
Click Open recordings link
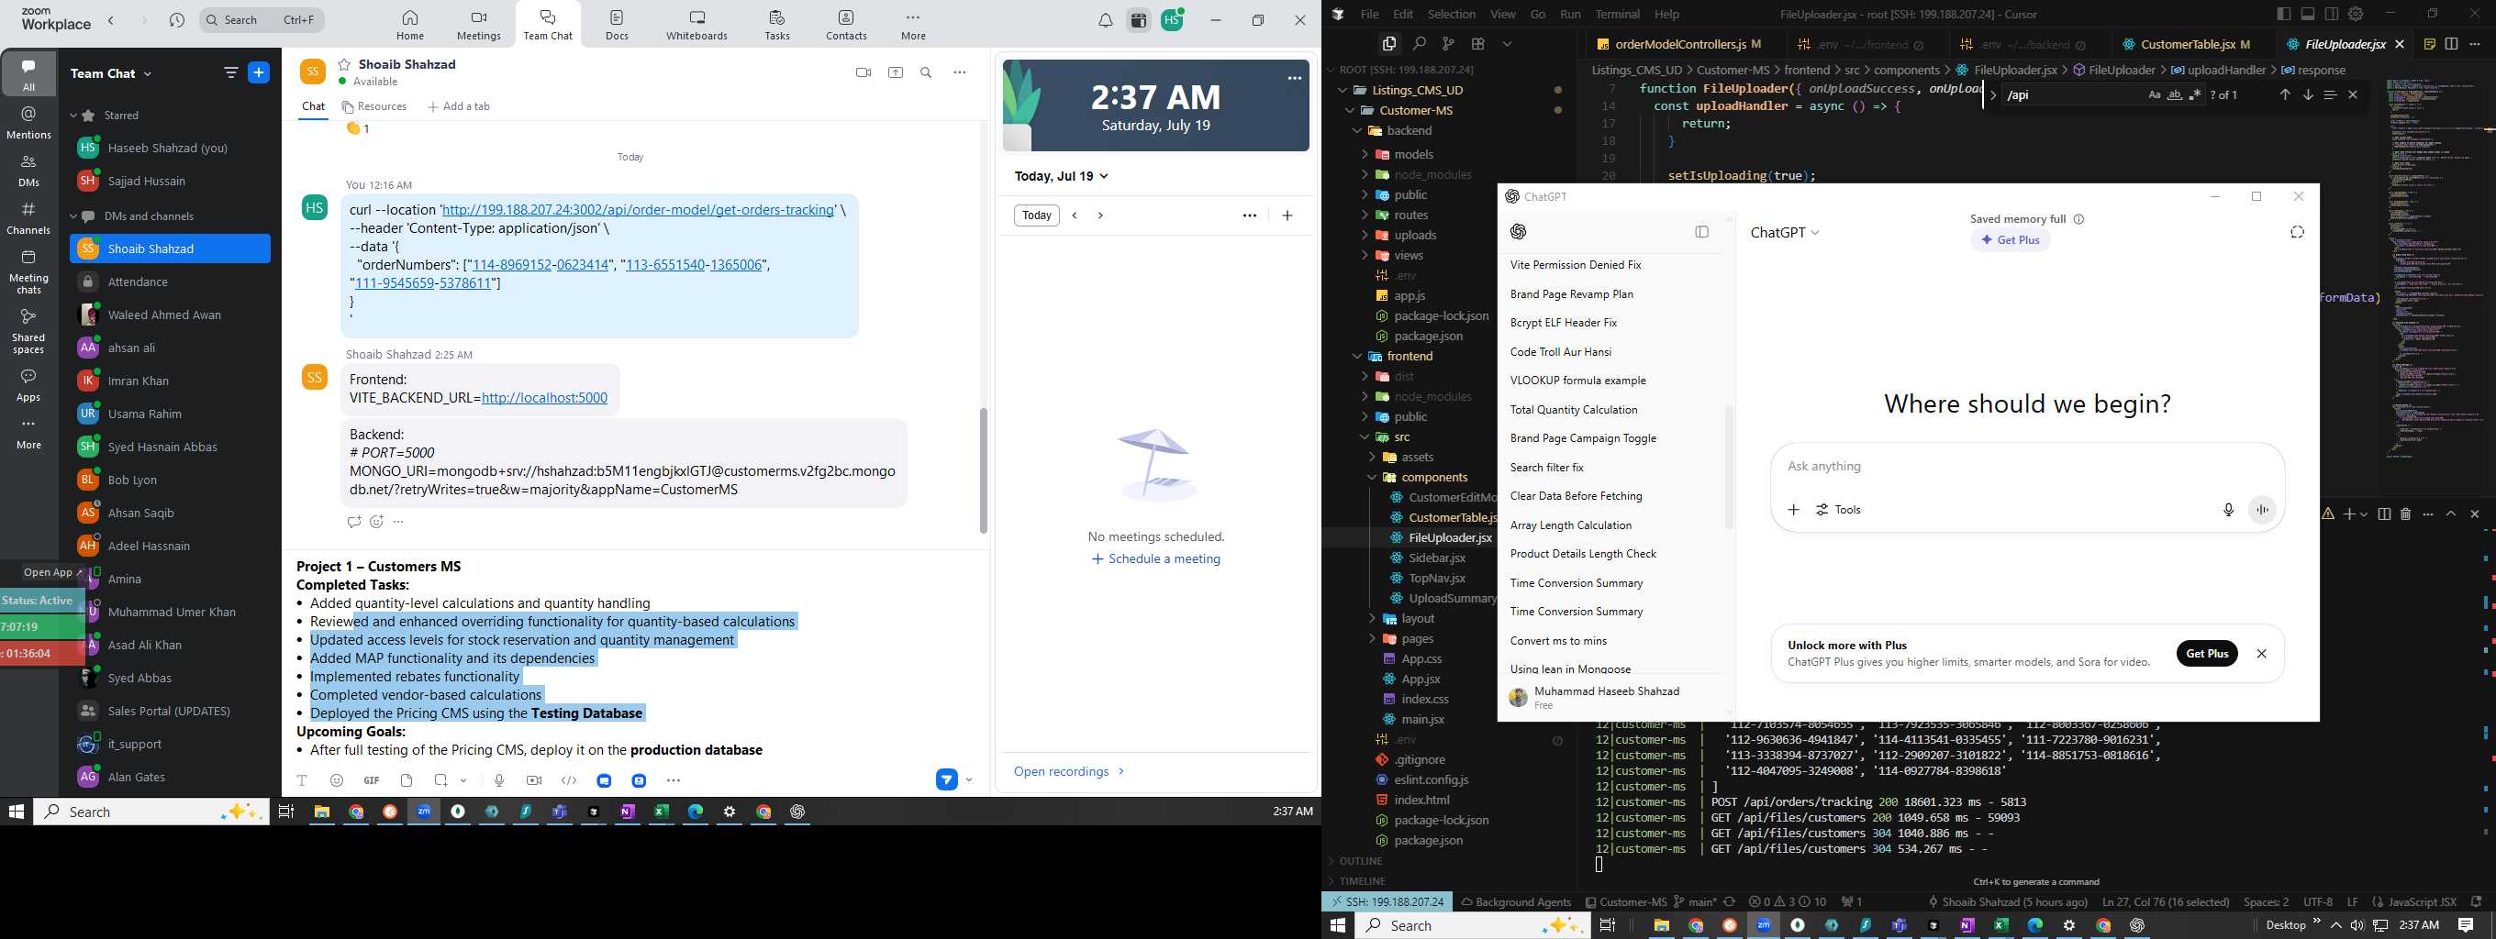[1069, 771]
